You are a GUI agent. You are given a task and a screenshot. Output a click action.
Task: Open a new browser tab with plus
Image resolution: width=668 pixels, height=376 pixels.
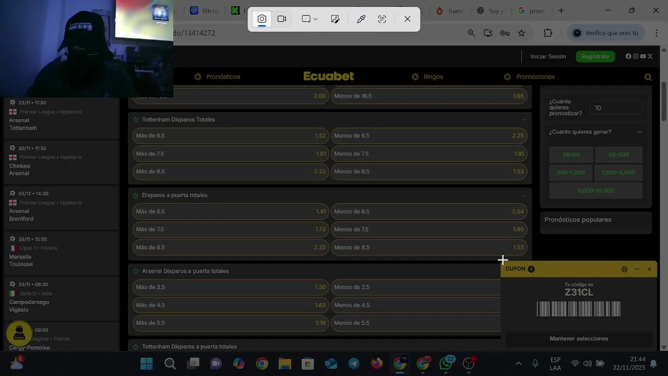561,10
